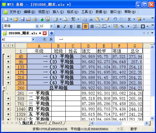The height and width of the screenshot is (133, 156).
Task: Select the Format Painter brush
Action: point(107,19)
